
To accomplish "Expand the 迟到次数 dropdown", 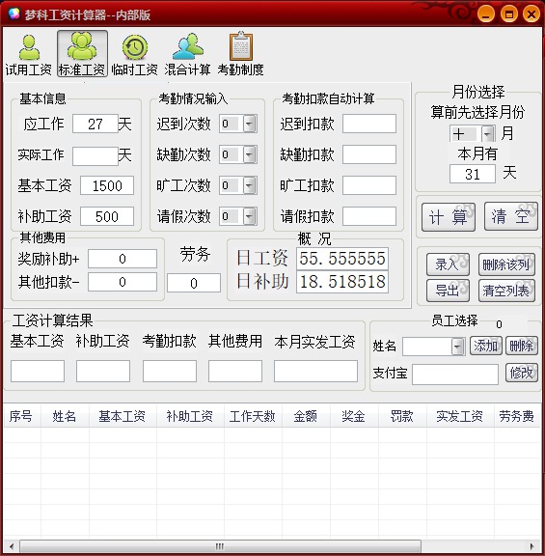I will point(250,124).
